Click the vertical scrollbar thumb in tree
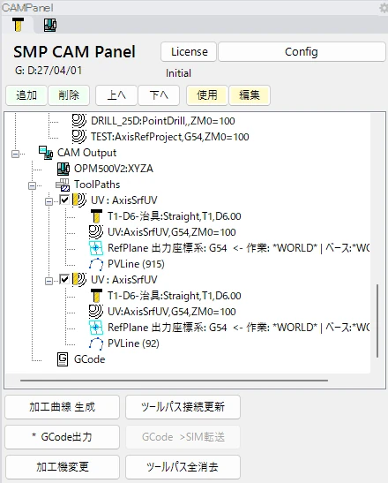The image size is (388, 483). point(377,321)
